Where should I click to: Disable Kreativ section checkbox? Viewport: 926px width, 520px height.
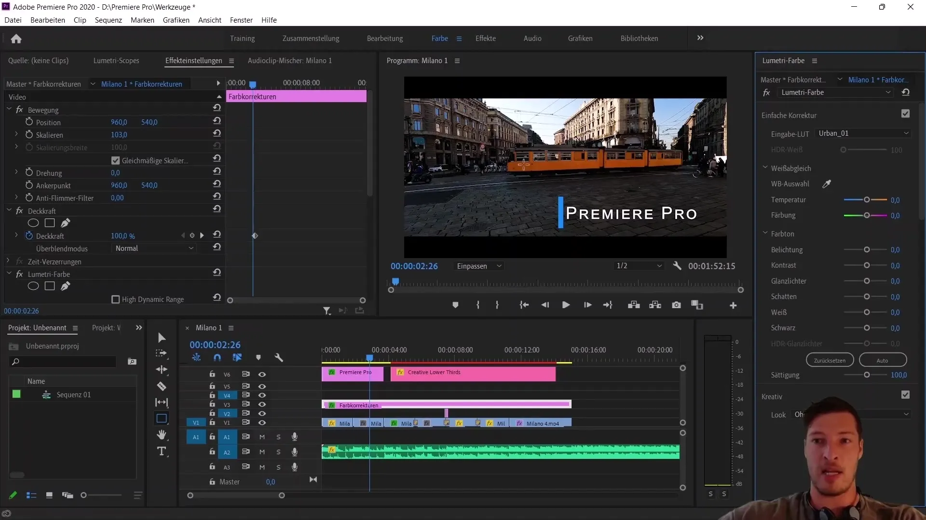(x=905, y=395)
